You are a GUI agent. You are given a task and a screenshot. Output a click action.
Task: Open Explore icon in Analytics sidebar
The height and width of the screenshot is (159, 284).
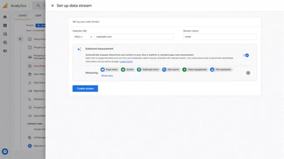tap(5, 34)
